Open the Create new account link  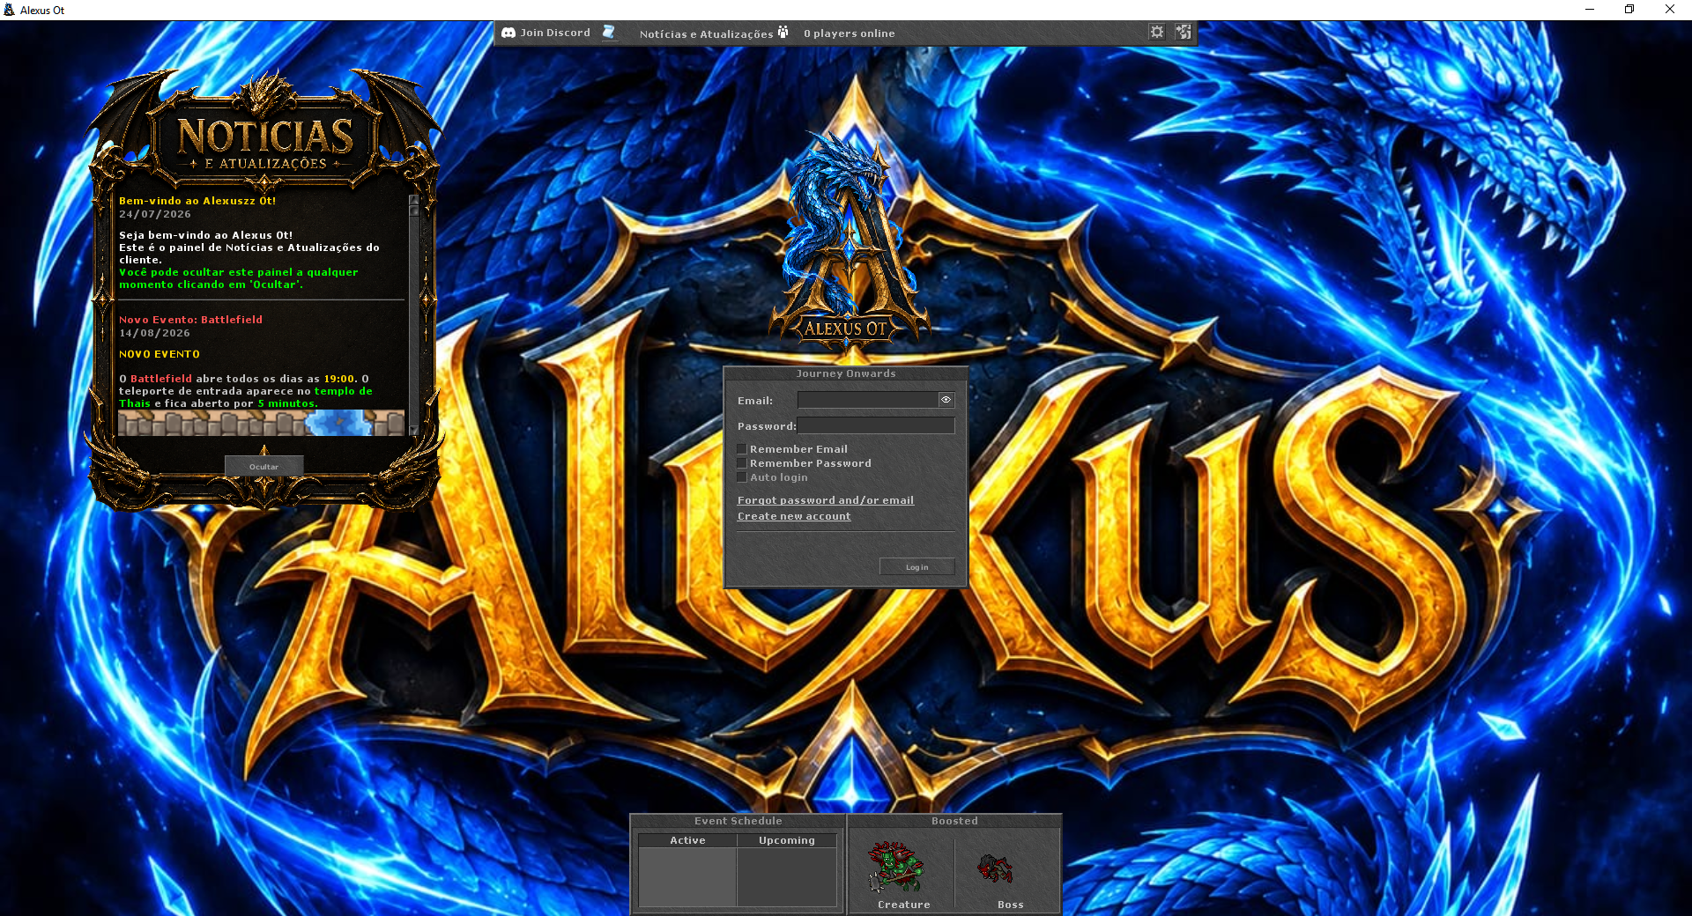(794, 516)
